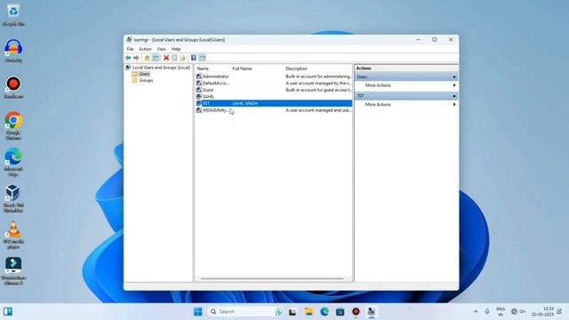Open the Help menu
The height and width of the screenshot is (320, 569).
pyautogui.click(x=176, y=49)
